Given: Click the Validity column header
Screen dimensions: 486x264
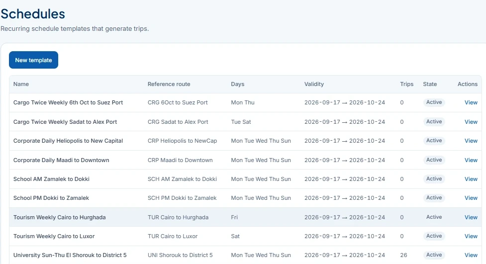Looking at the screenshot, I should (314, 84).
